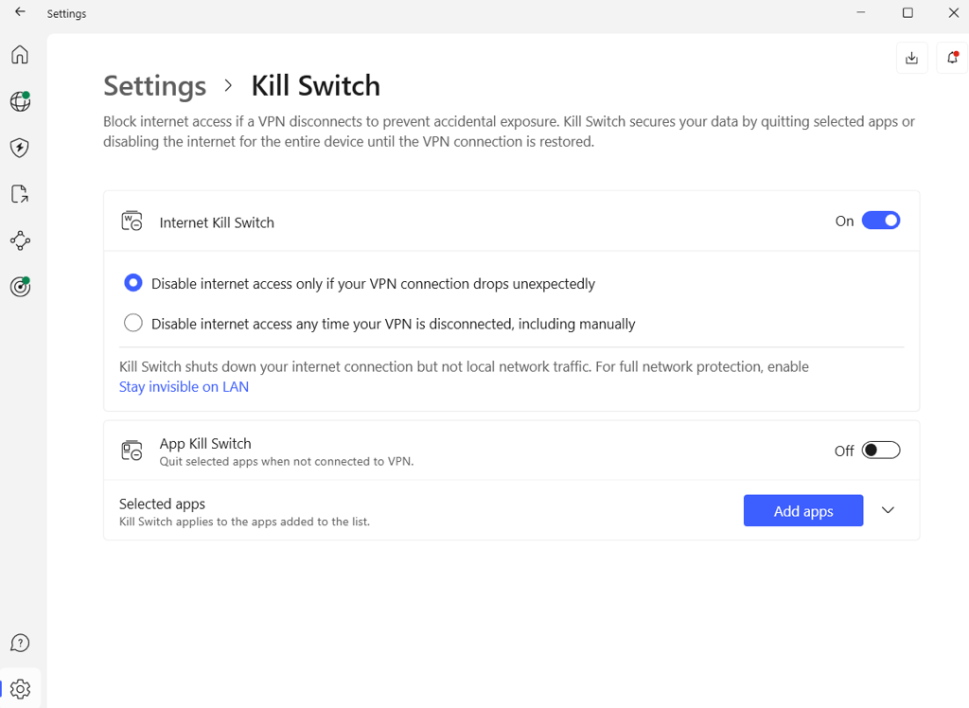Select disable any time VPN is disconnected
Viewport: 969px width, 708px height.
point(132,323)
